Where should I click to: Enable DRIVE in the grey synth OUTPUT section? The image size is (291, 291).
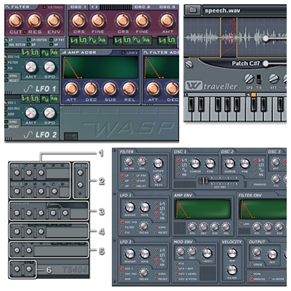[x=252, y=264]
